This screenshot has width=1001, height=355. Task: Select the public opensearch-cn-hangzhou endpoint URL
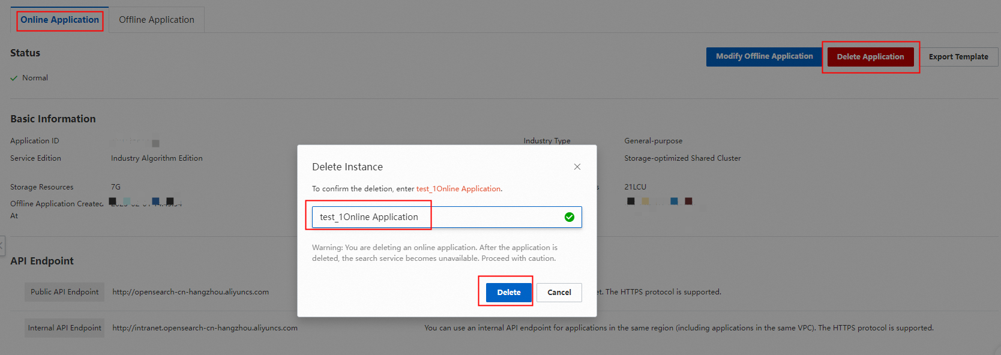[190, 292]
